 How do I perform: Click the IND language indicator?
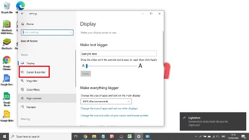tap(223, 136)
